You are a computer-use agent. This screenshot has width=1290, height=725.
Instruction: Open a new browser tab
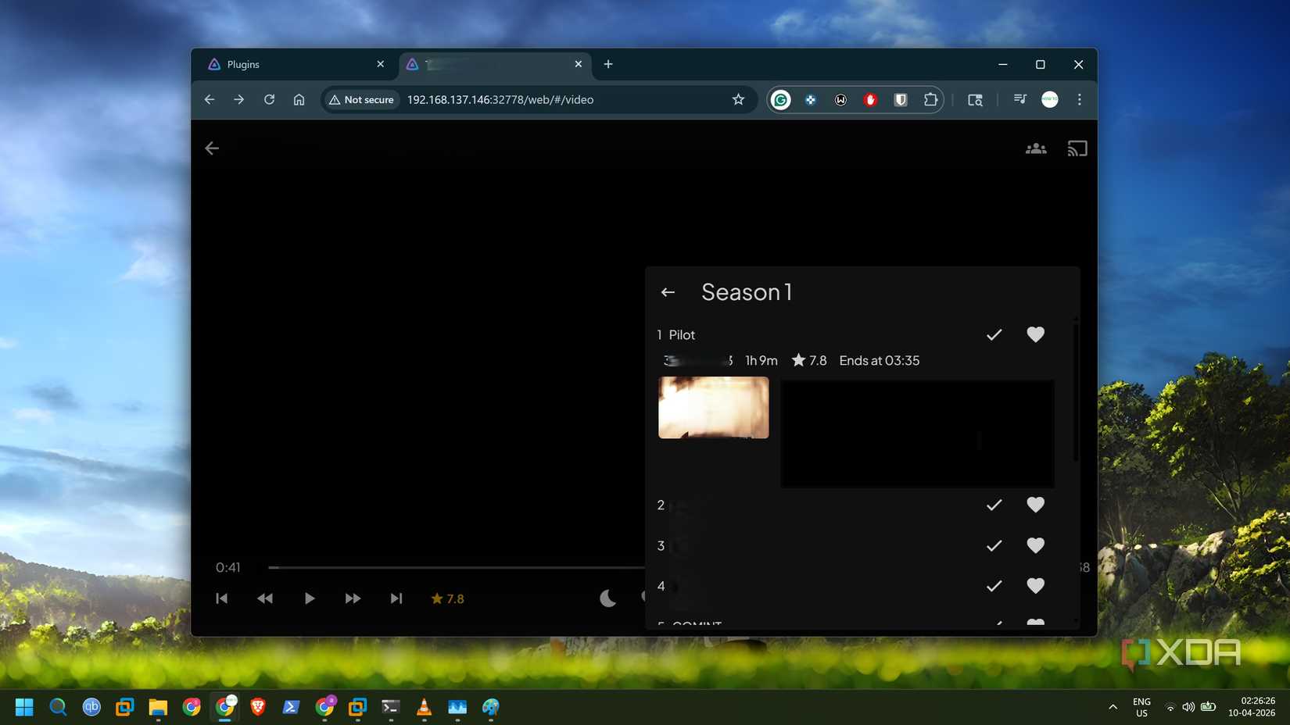608,64
